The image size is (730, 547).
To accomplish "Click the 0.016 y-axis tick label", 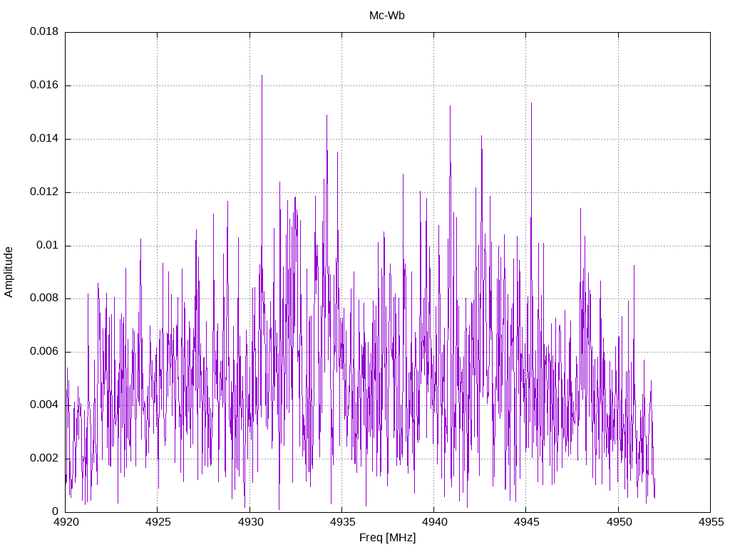I will (x=44, y=85).
